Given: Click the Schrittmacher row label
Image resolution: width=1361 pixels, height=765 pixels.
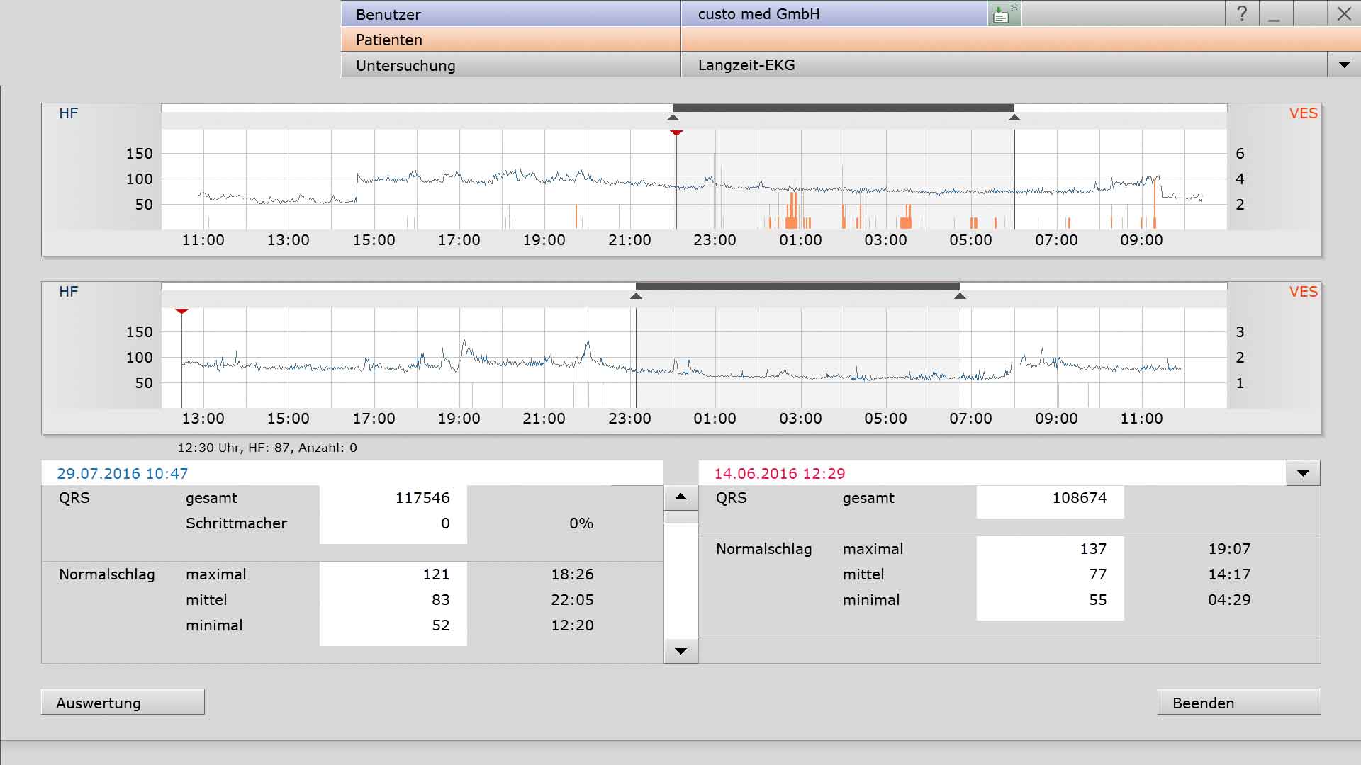Looking at the screenshot, I should point(236,523).
